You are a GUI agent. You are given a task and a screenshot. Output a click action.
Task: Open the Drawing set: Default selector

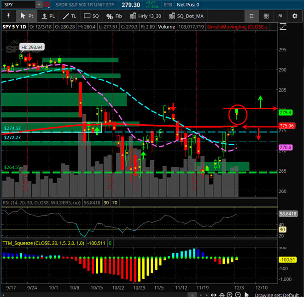283,295
